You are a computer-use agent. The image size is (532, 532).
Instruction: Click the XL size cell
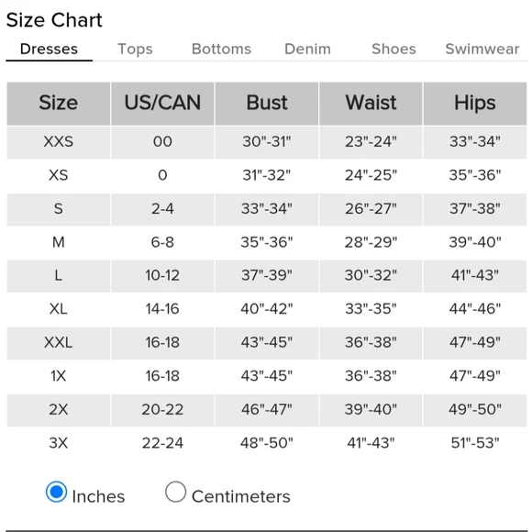59,309
